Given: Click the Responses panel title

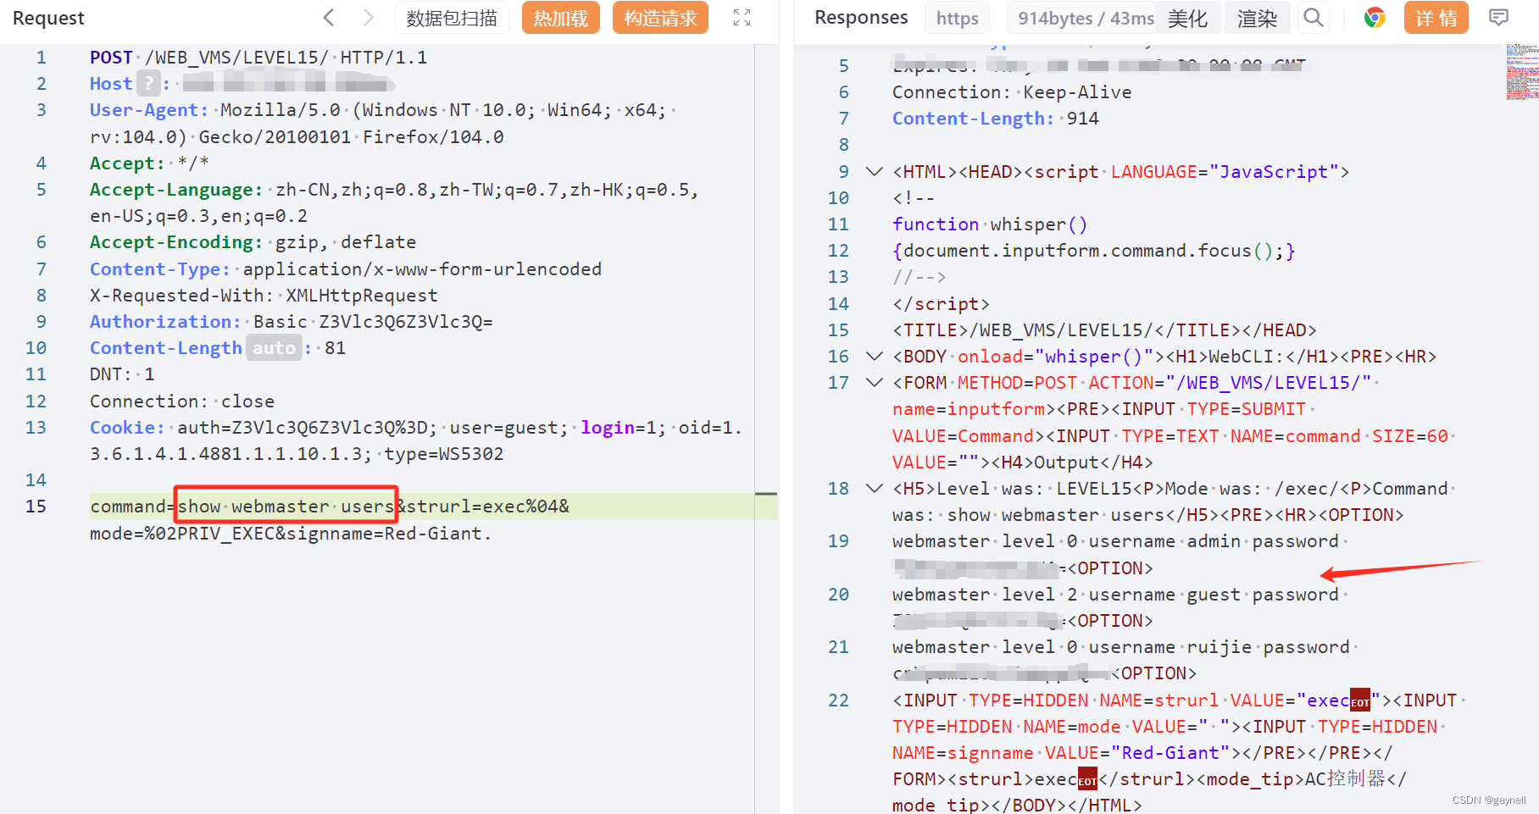Looking at the screenshot, I should point(861,17).
